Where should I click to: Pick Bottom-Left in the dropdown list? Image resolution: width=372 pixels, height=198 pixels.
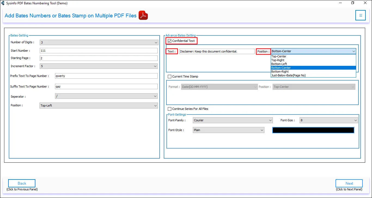tap(279, 64)
